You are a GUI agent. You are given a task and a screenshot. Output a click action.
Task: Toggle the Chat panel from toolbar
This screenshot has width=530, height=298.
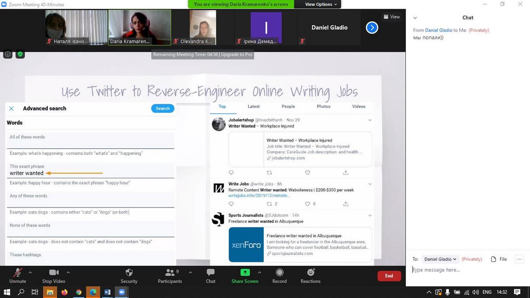pos(211,275)
